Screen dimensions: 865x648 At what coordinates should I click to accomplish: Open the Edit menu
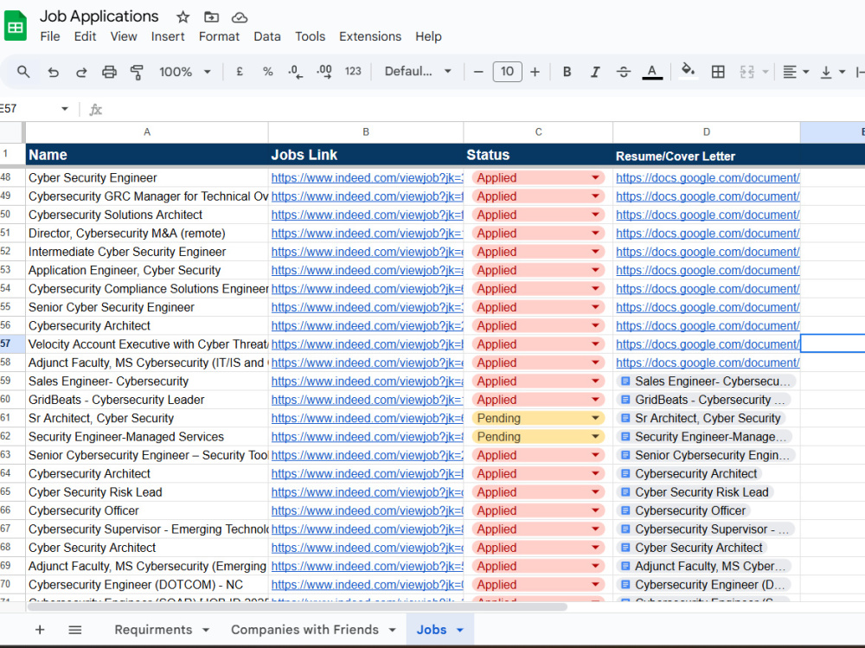tap(85, 36)
